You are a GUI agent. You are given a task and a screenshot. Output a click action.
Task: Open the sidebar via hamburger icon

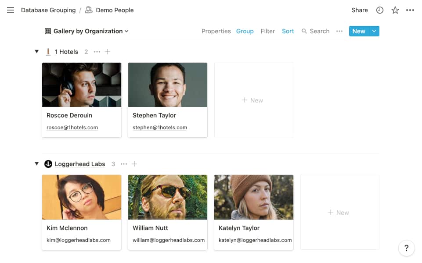pyautogui.click(x=11, y=10)
